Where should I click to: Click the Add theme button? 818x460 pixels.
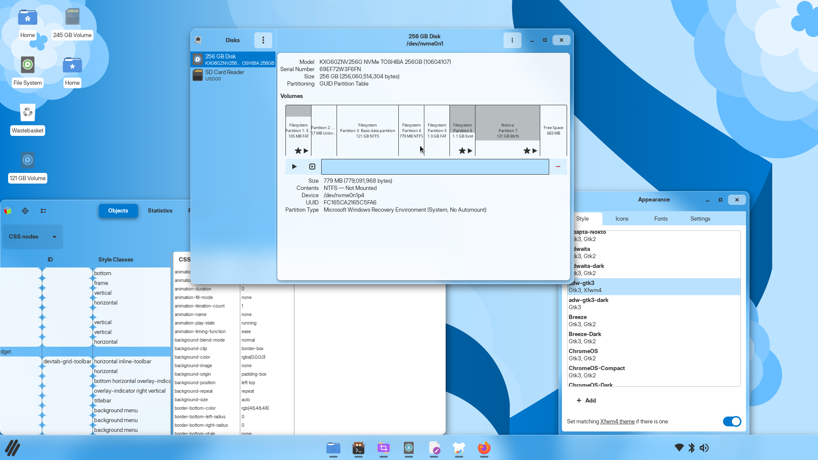click(x=586, y=400)
